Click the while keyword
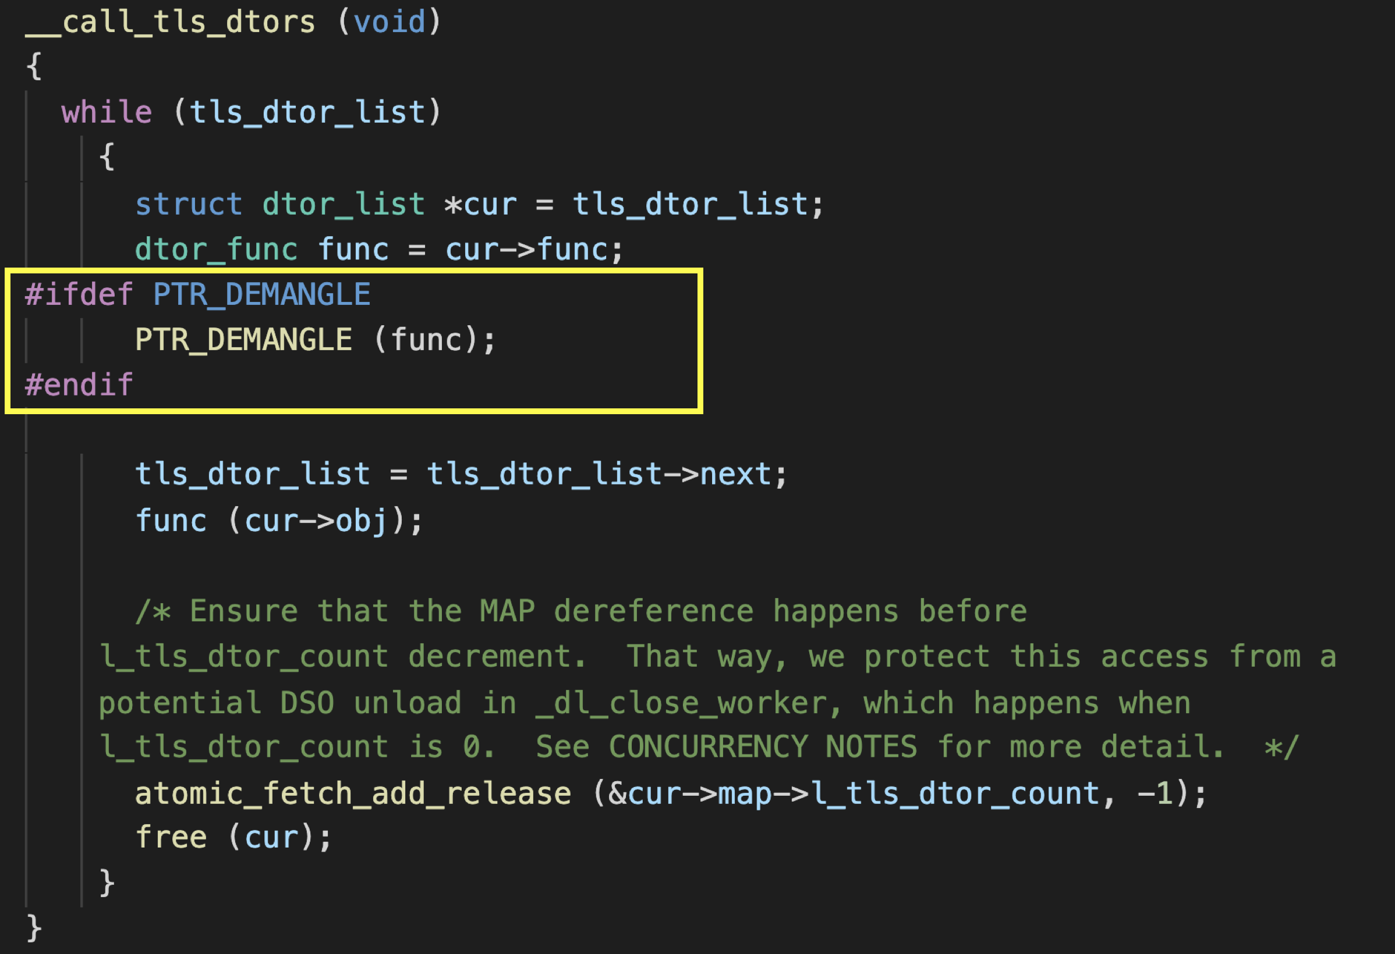Image resolution: width=1395 pixels, height=954 pixels. point(107,113)
